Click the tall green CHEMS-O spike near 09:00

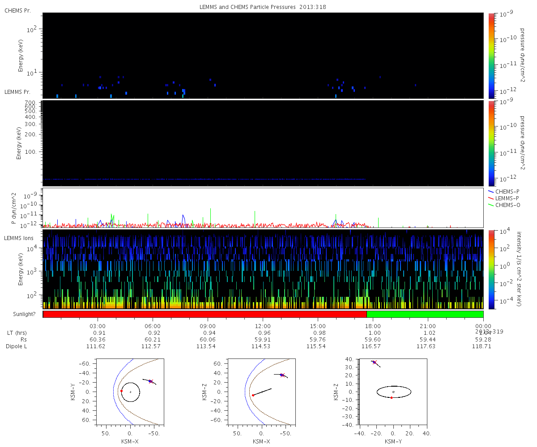click(x=210, y=214)
